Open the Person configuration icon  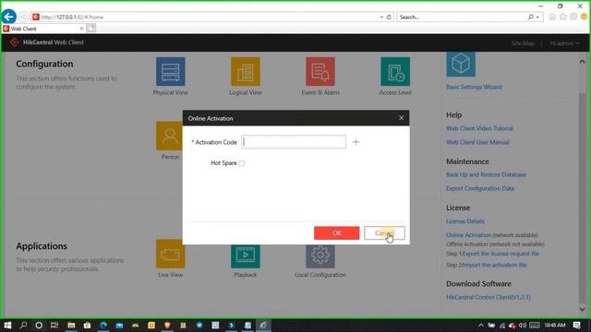pos(170,136)
